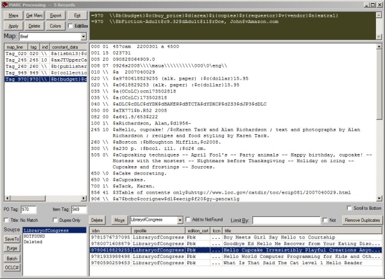
Task: Select record What Is That Said The Cat
Action: coord(235,263)
